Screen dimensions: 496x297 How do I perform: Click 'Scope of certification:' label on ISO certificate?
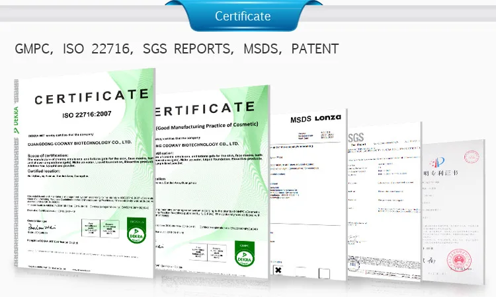pos(48,155)
